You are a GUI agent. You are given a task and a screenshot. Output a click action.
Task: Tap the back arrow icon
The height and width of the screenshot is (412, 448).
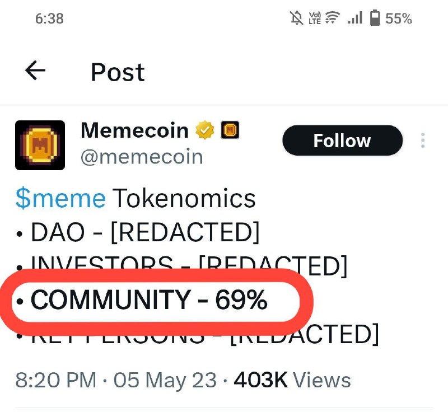tap(35, 71)
